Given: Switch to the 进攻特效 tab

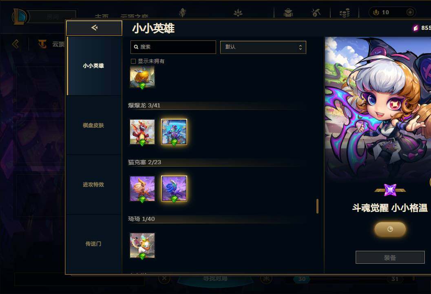Looking at the screenshot, I should click(93, 185).
